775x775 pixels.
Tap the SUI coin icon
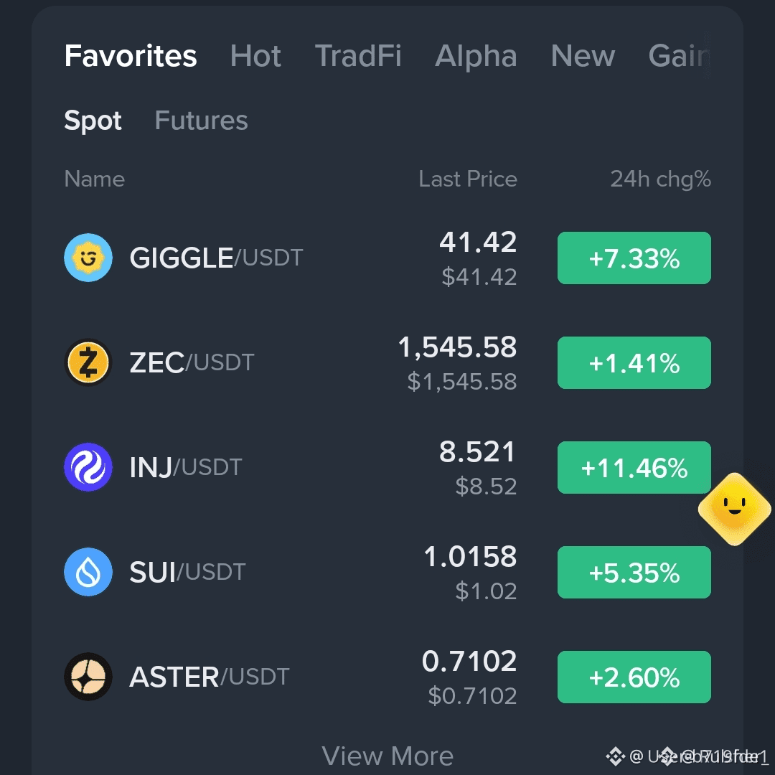click(x=88, y=572)
